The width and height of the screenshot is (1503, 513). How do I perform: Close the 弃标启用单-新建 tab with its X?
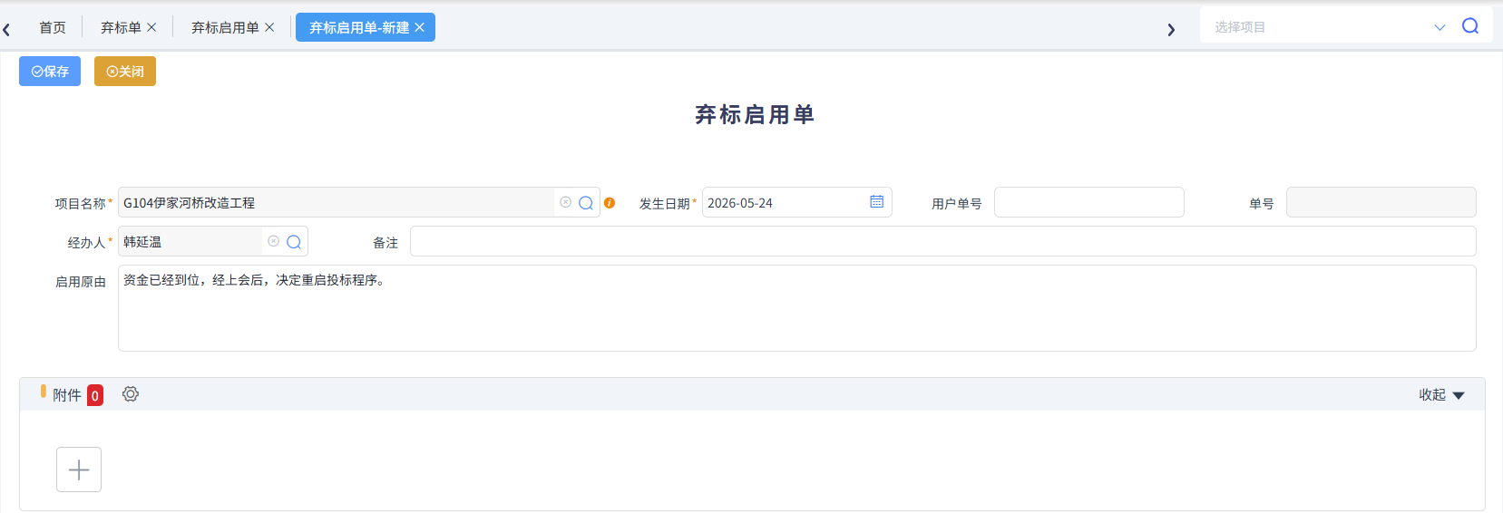point(419,27)
